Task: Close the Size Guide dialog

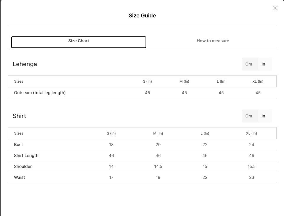Action: [x=275, y=8]
